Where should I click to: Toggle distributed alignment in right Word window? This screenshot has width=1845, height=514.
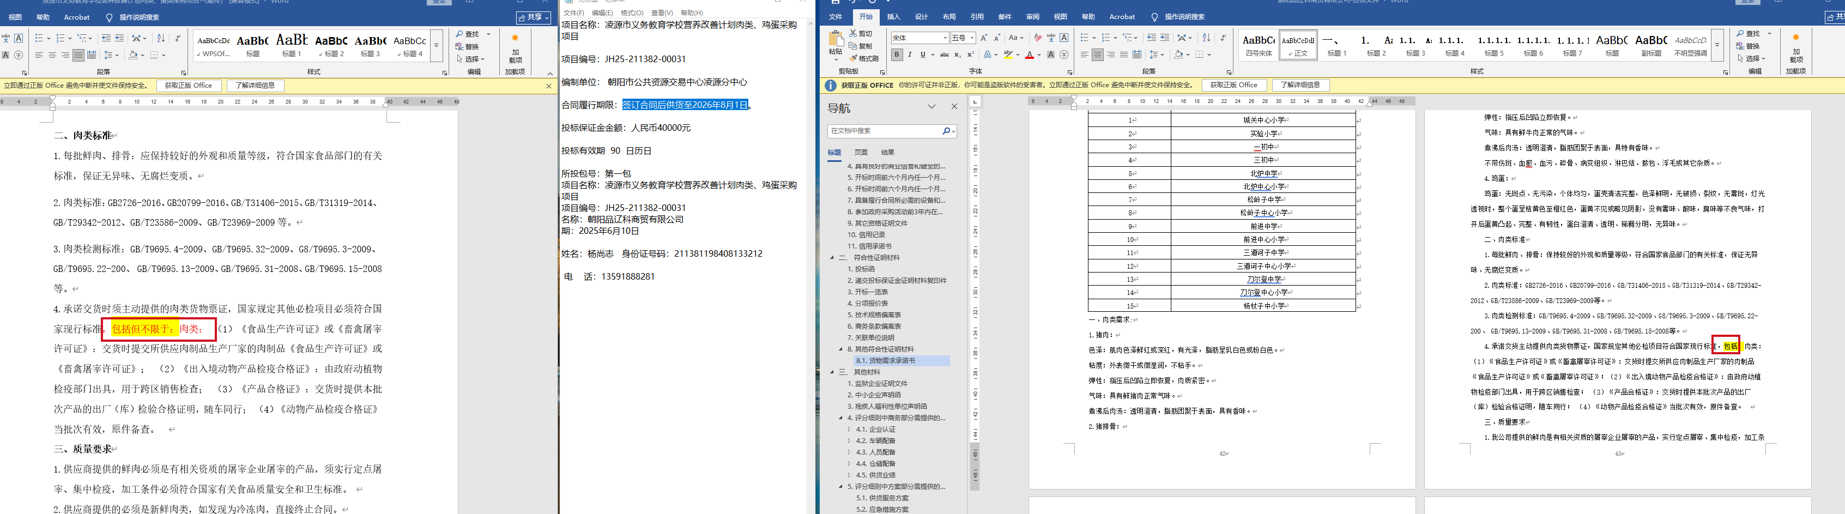[1136, 55]
